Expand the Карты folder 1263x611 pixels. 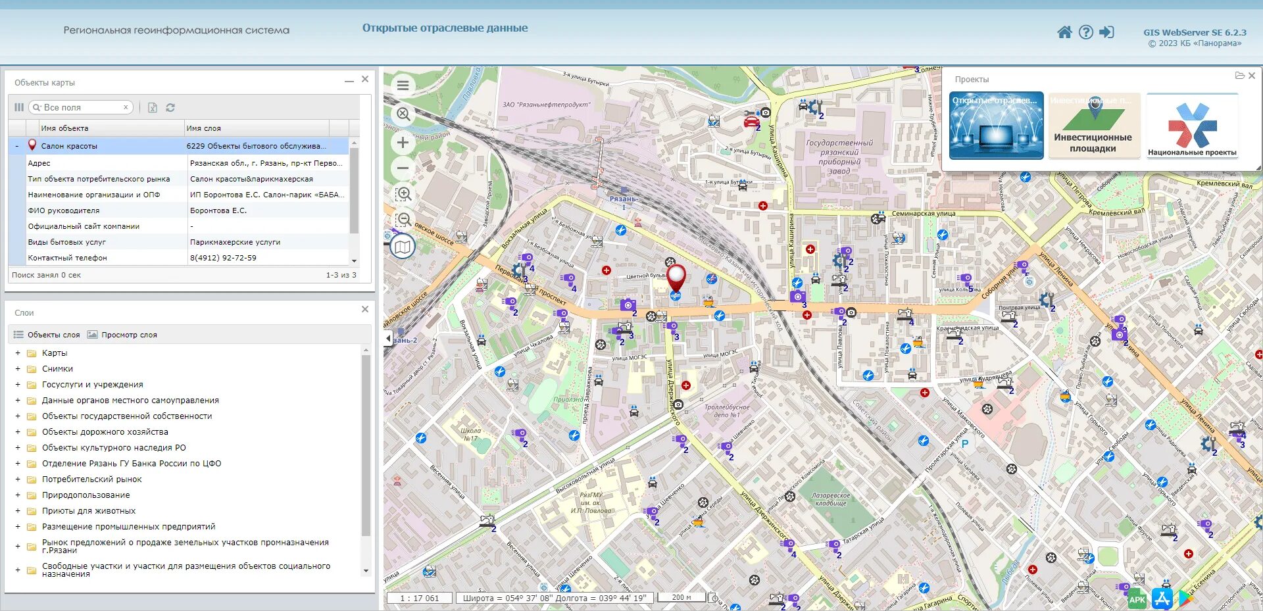(18, 353)
